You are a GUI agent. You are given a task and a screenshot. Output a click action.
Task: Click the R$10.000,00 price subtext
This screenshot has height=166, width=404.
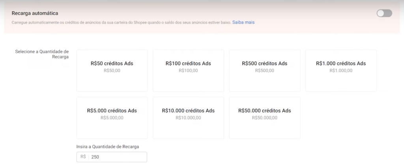pyautogui.click(x=188, y=118)
